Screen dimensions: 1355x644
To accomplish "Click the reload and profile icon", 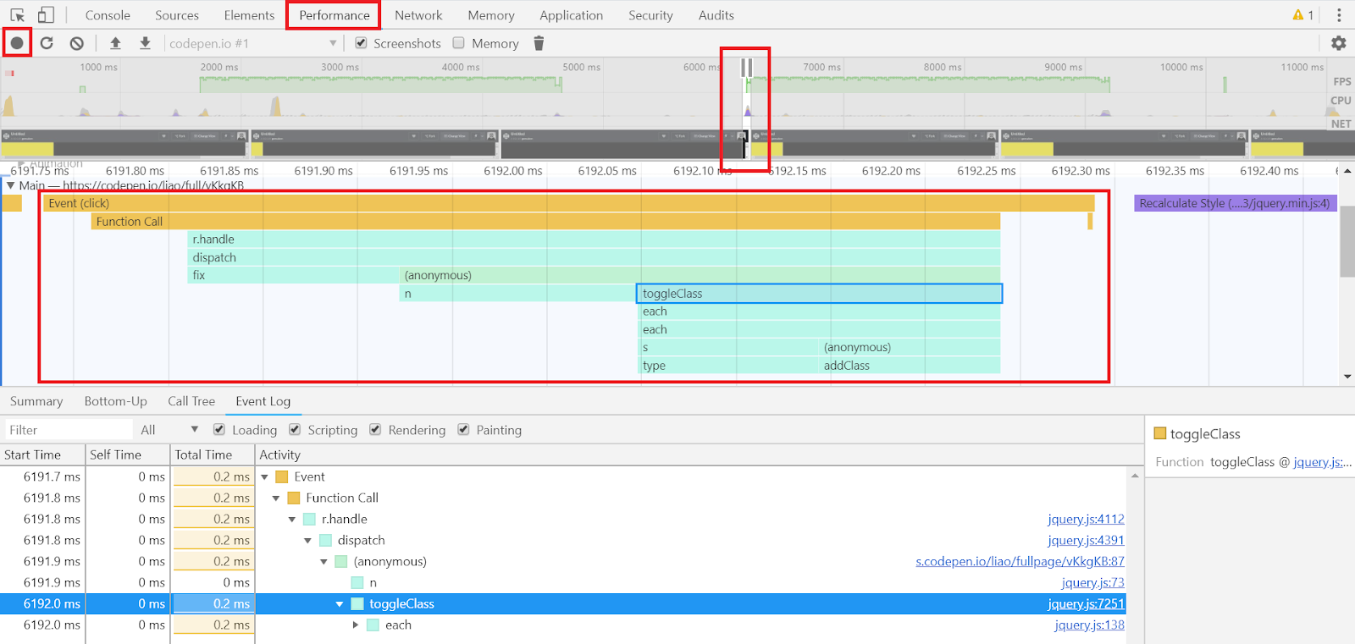I will click(x=47, y=43).
